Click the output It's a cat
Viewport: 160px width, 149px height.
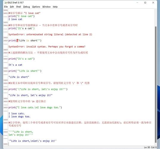click(15, 65)
